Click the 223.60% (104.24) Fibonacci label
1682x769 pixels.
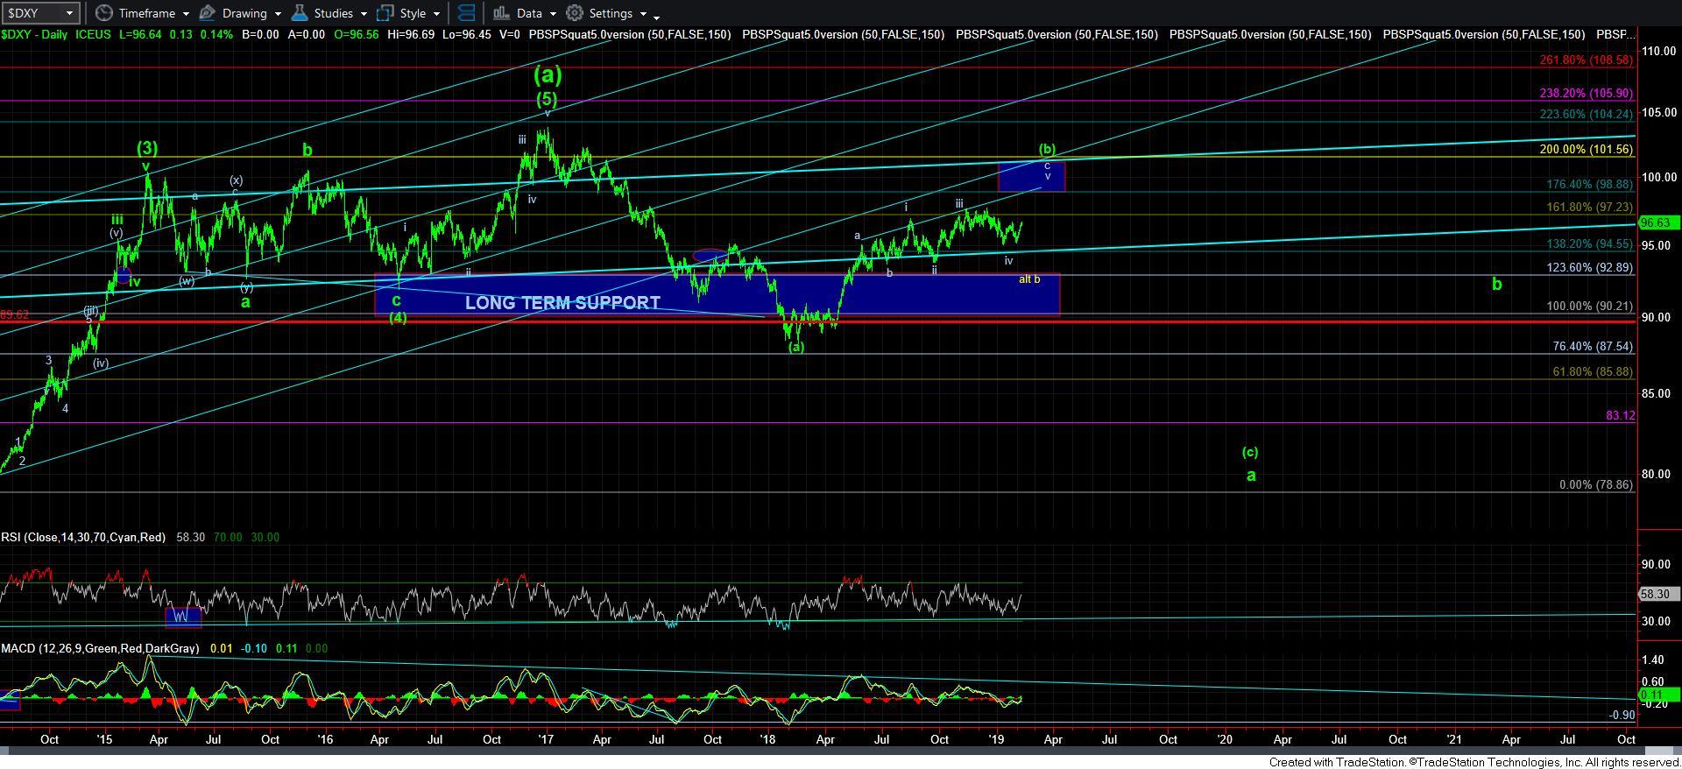point(1586,114)
